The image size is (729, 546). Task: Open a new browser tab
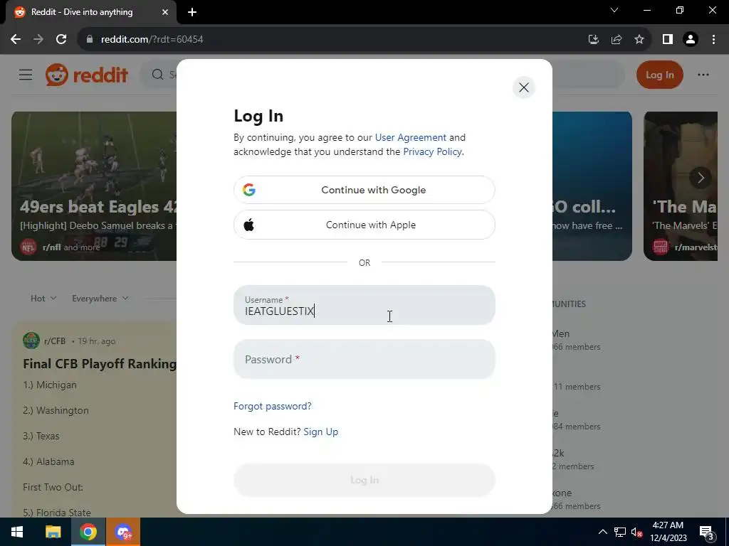point(192,12)
